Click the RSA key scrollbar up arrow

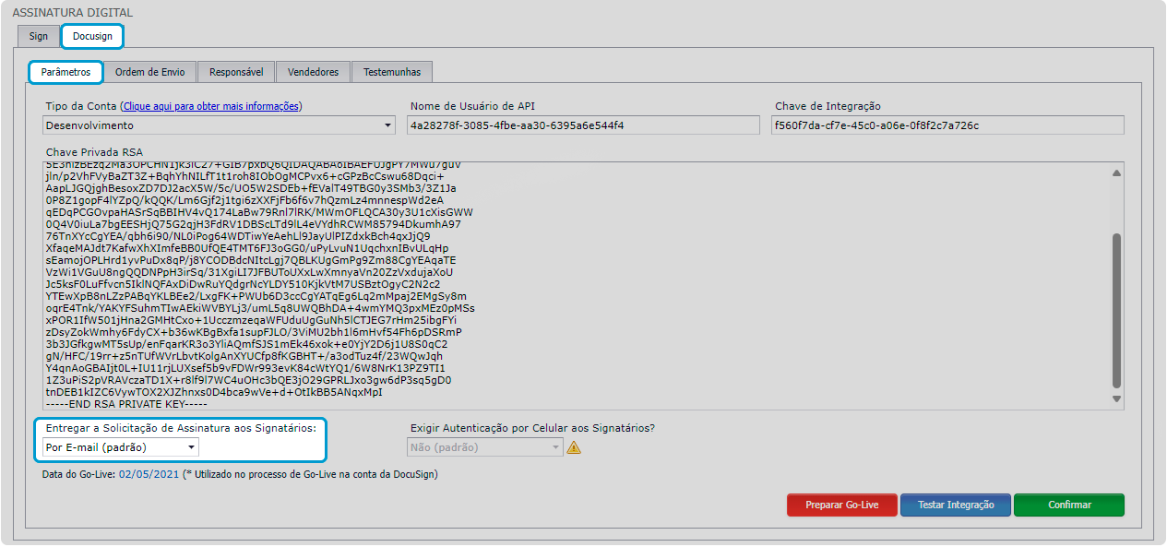click(1116, 172)
